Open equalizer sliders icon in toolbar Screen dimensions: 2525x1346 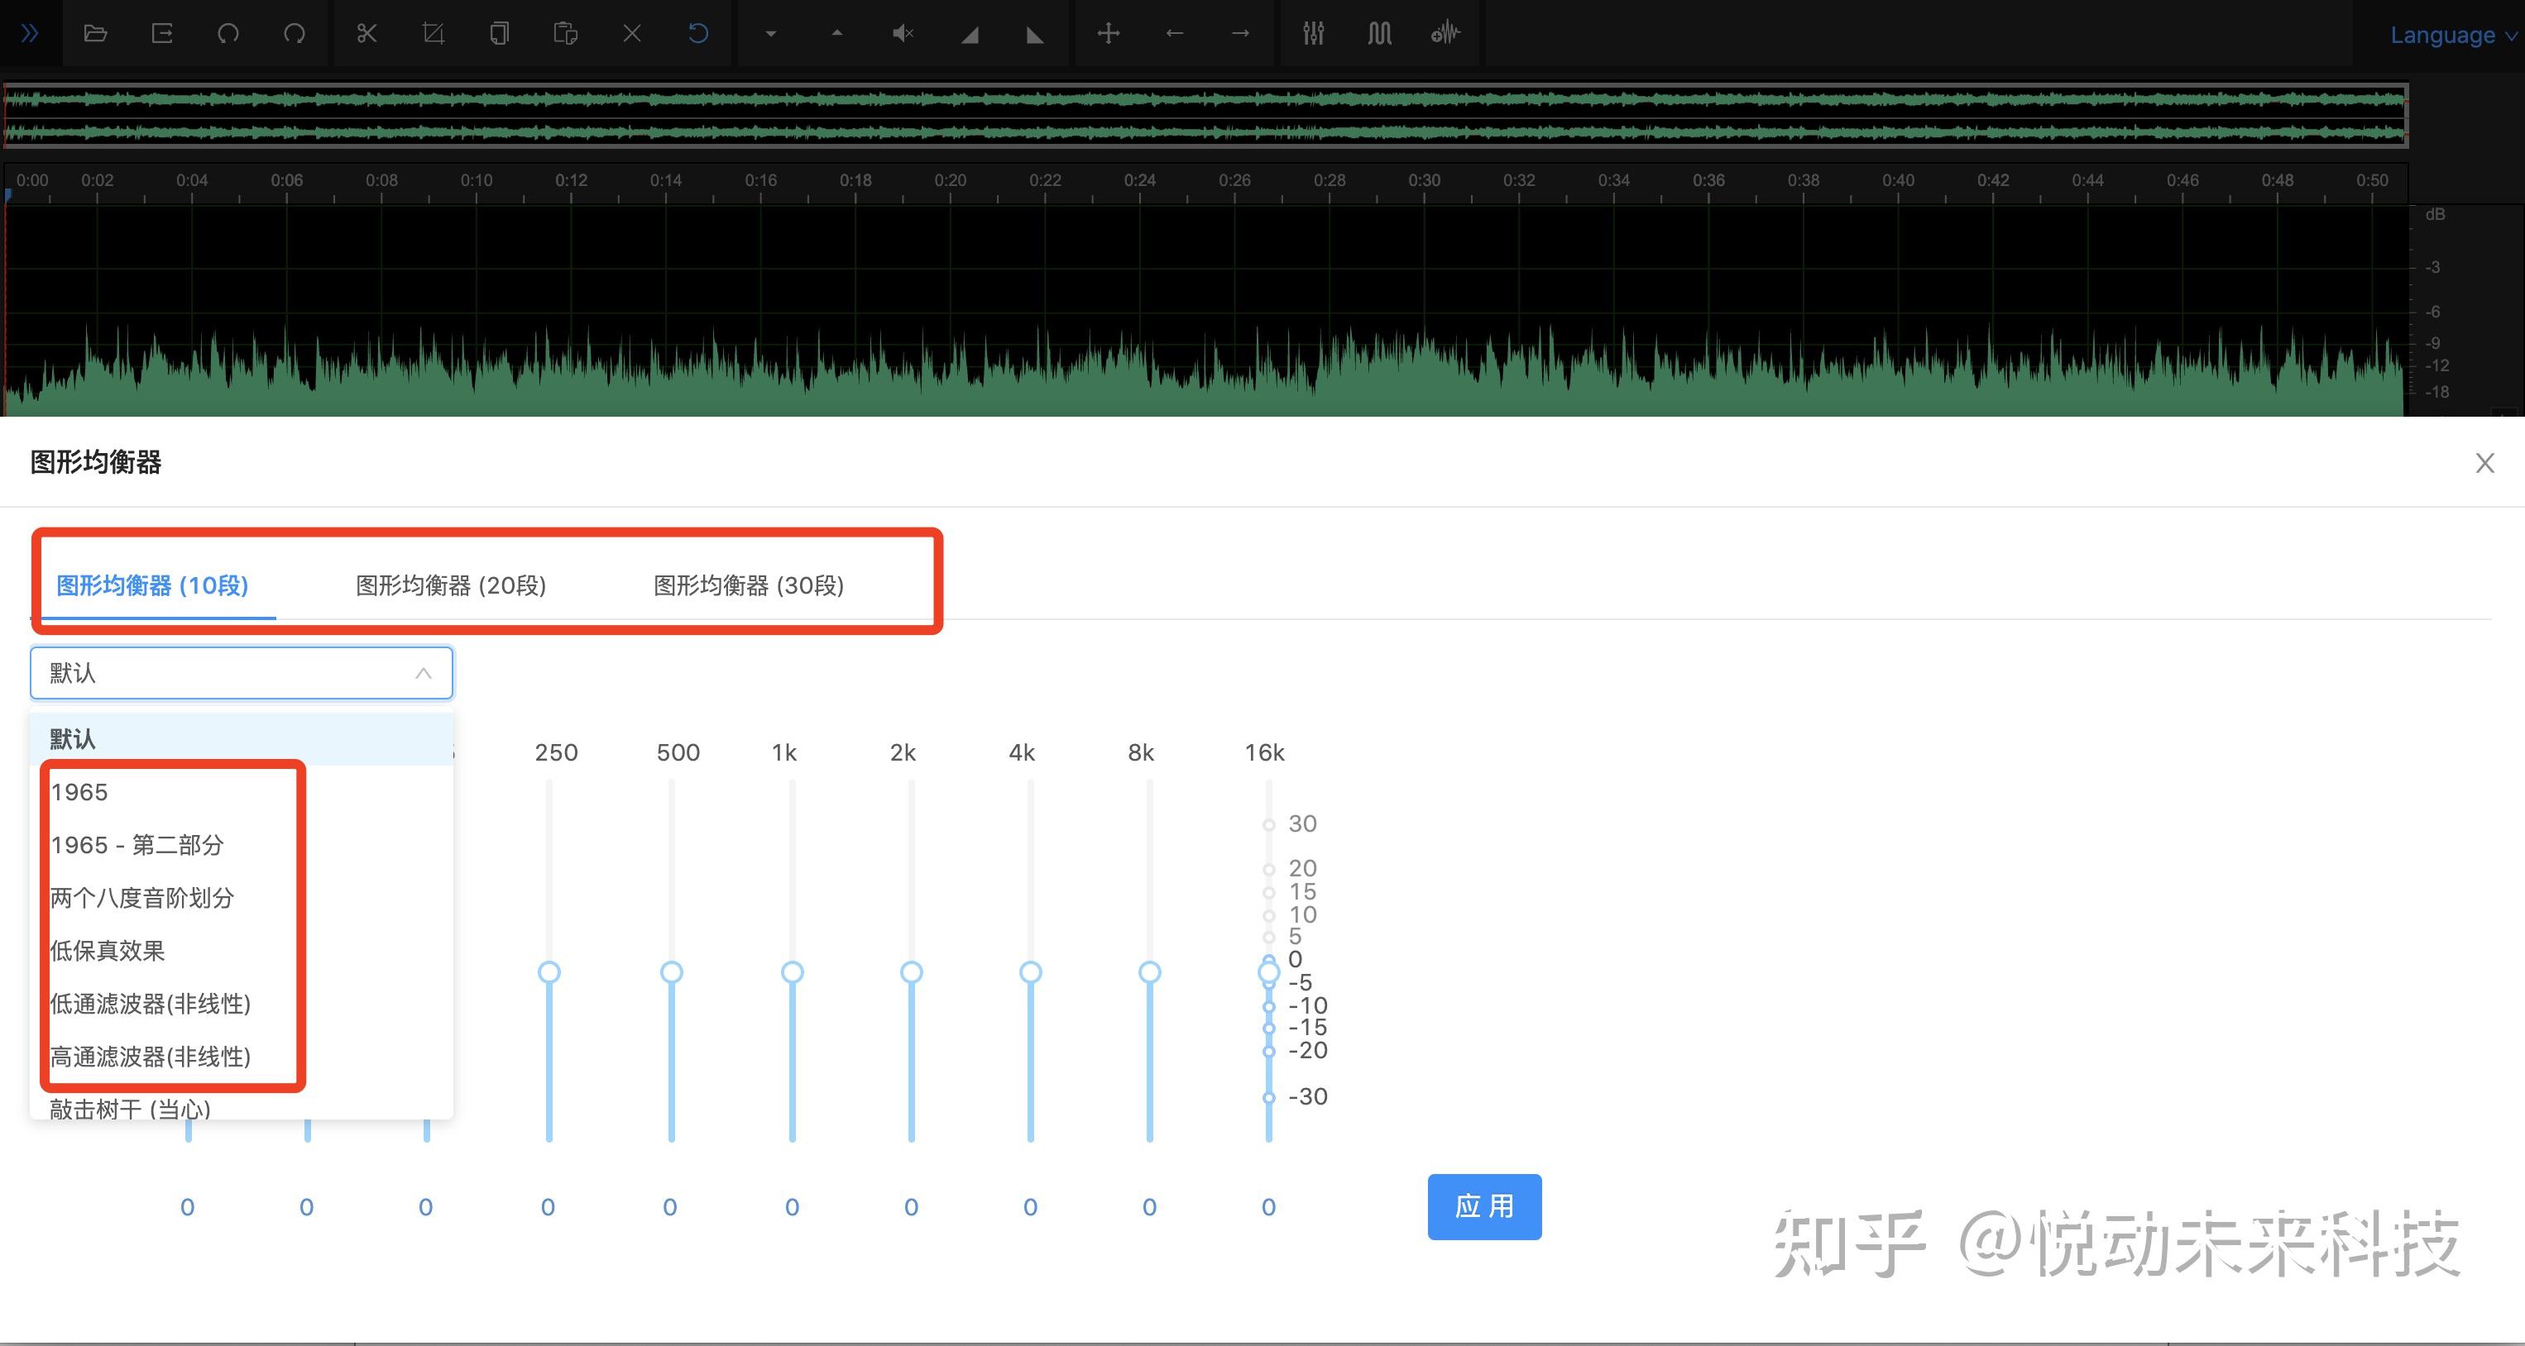pyautogui.click(x=1314, y=33)
